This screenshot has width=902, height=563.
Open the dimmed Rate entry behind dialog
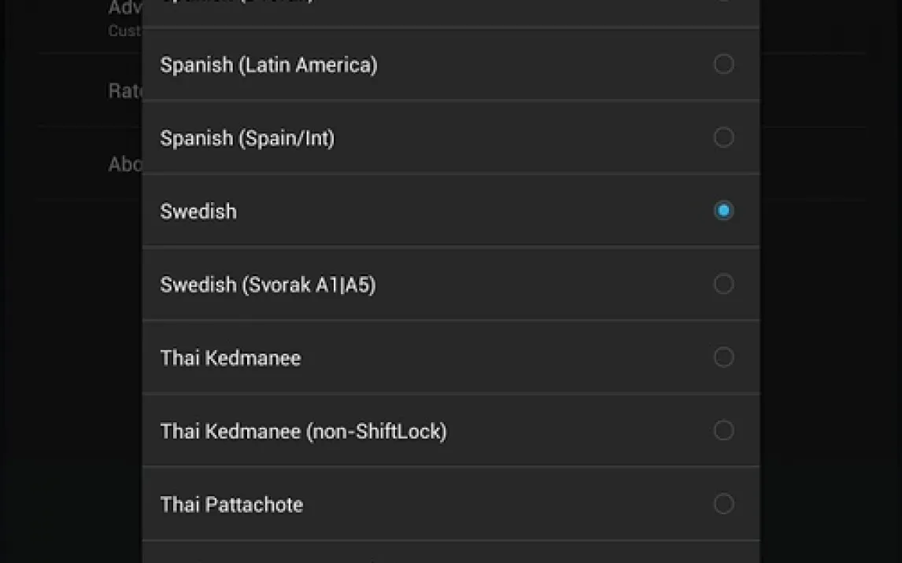125,90
